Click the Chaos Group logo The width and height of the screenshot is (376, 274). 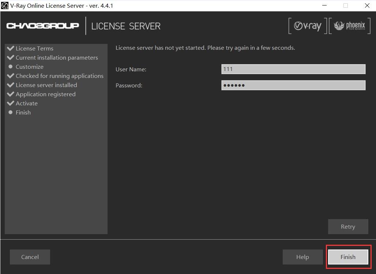(x=43, y=26)
